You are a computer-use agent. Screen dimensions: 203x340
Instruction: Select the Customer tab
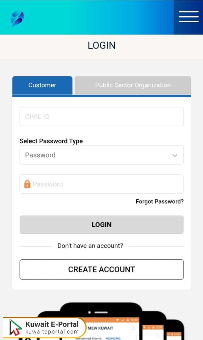tap(42, 85)
